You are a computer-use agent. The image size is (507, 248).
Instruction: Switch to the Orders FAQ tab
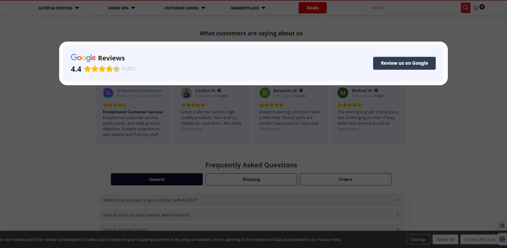345,179
